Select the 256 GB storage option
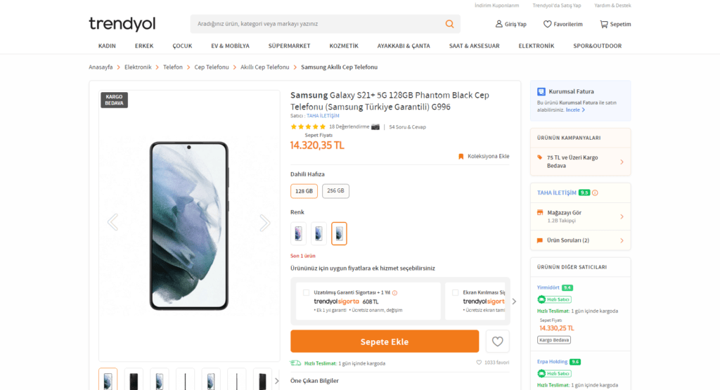This screenshot has width=720, height=390. coord(335,191)
